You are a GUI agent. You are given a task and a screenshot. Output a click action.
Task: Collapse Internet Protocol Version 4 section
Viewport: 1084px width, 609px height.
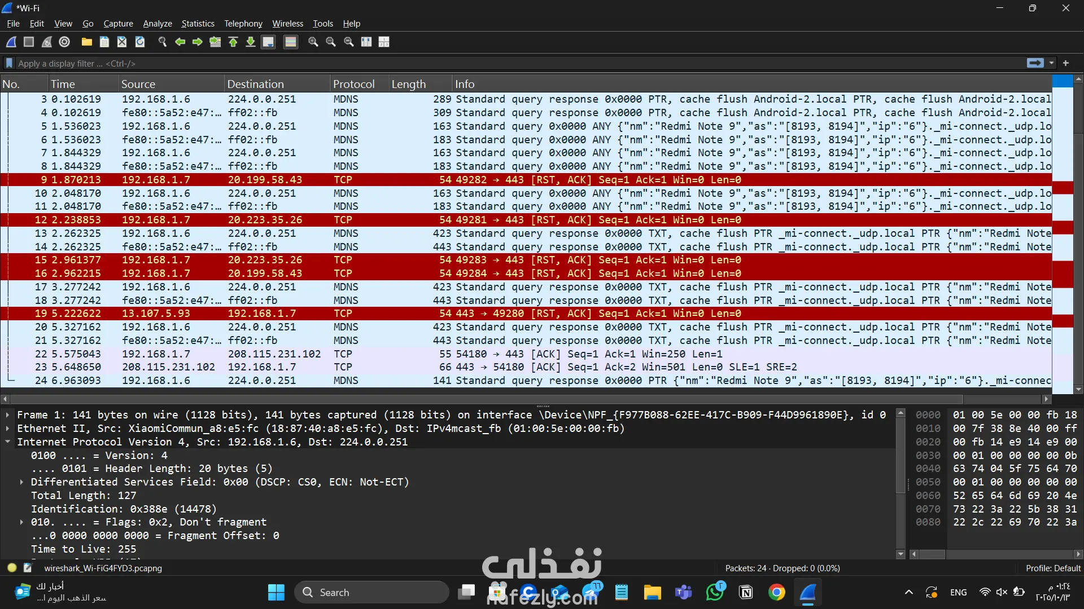point(7,442)
